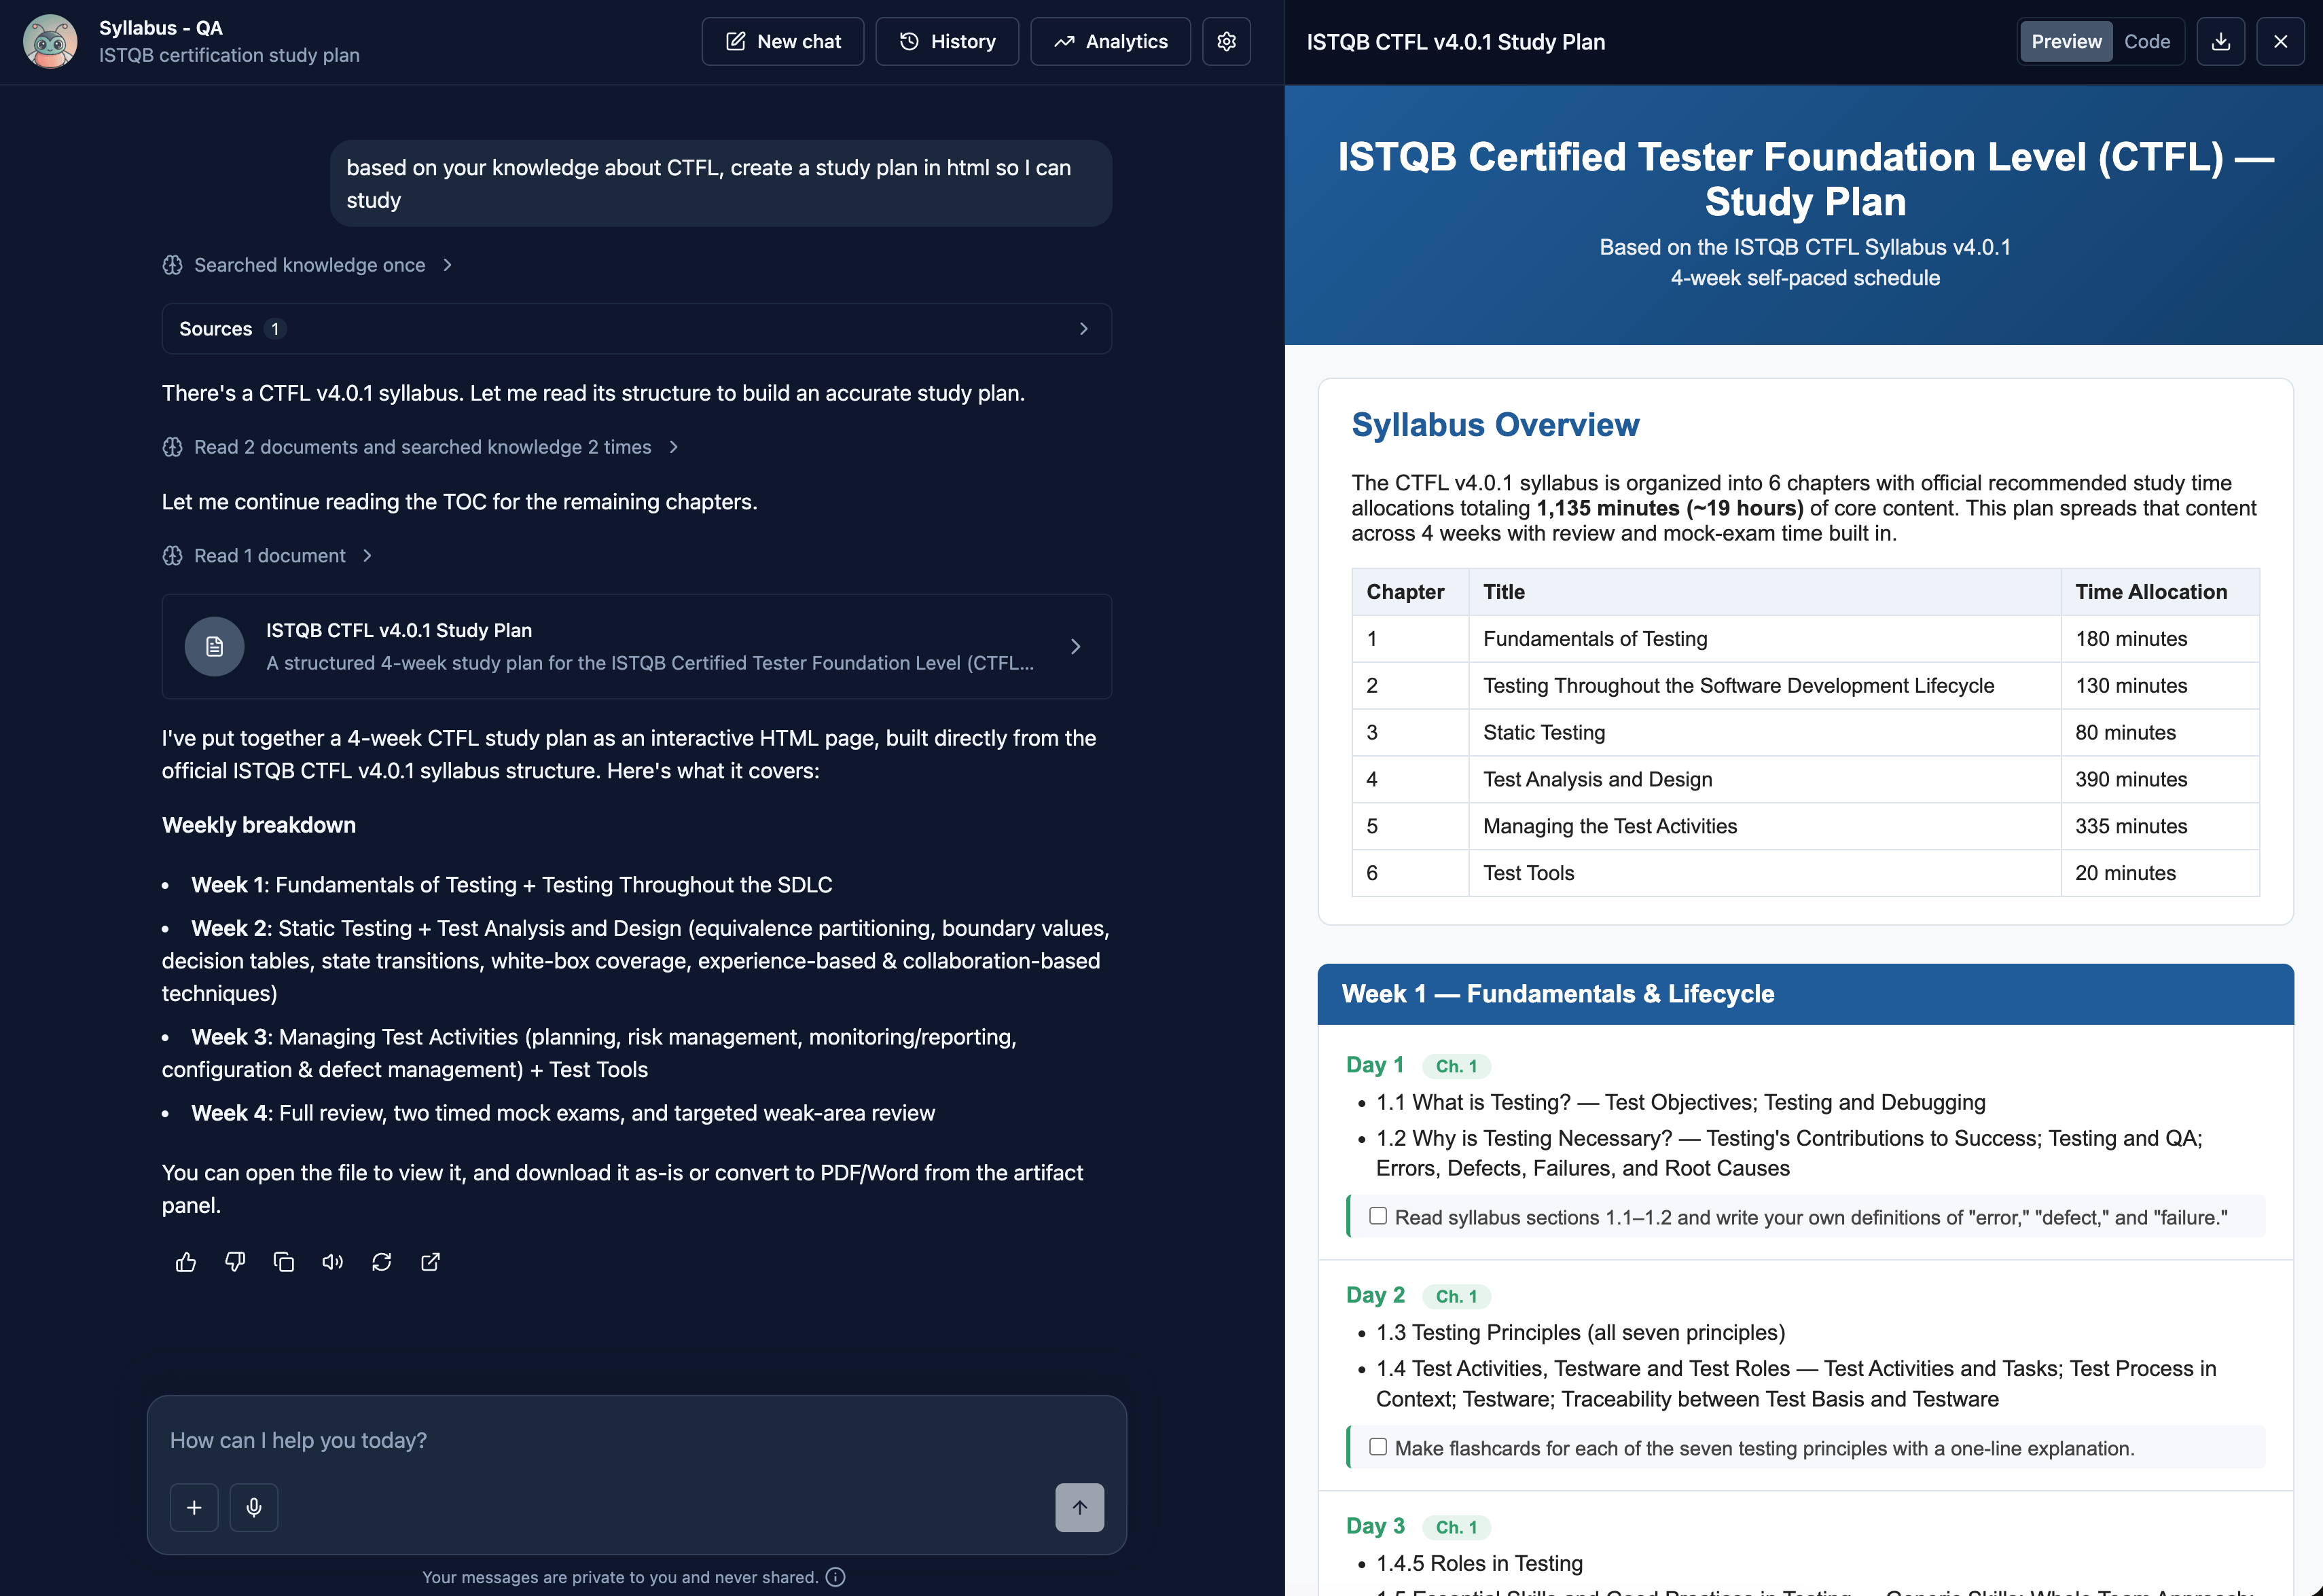Expand the Read 1 document step
This screenshot has height=1596, width=2323.
tap(268, 556)
